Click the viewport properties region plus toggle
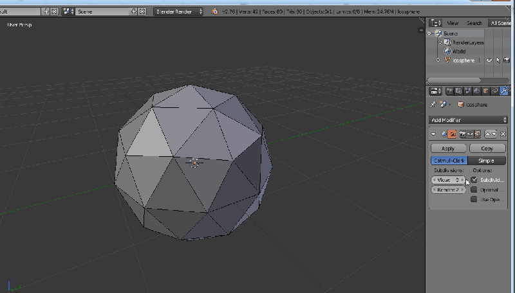 pos(421,30)
